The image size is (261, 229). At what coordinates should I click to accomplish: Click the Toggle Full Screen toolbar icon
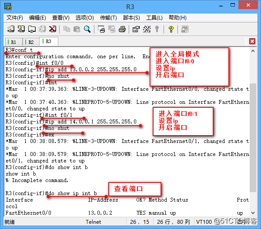click(x=185, y=29)
